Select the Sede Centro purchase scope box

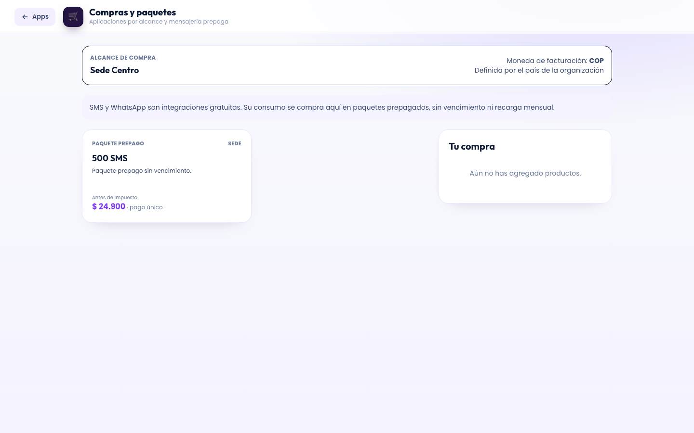click(x=347, y=65)
